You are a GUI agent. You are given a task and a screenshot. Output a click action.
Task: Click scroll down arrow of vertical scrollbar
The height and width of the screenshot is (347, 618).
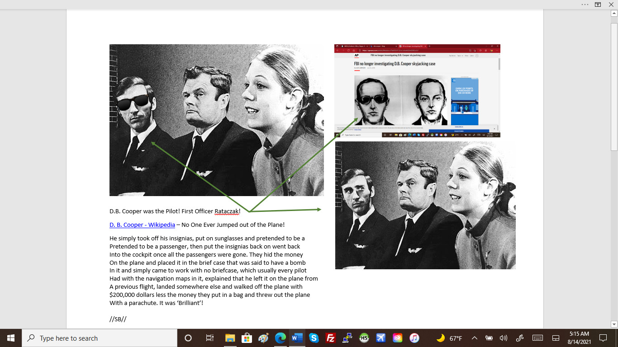pos(614,324)
